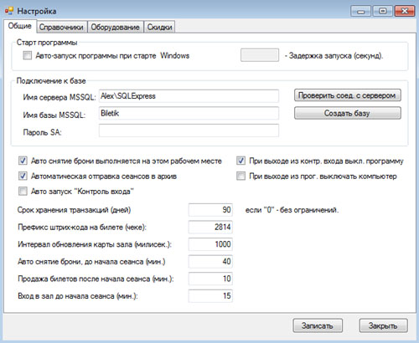
Task: Open the Справочники tab
Action: [61, 27]
